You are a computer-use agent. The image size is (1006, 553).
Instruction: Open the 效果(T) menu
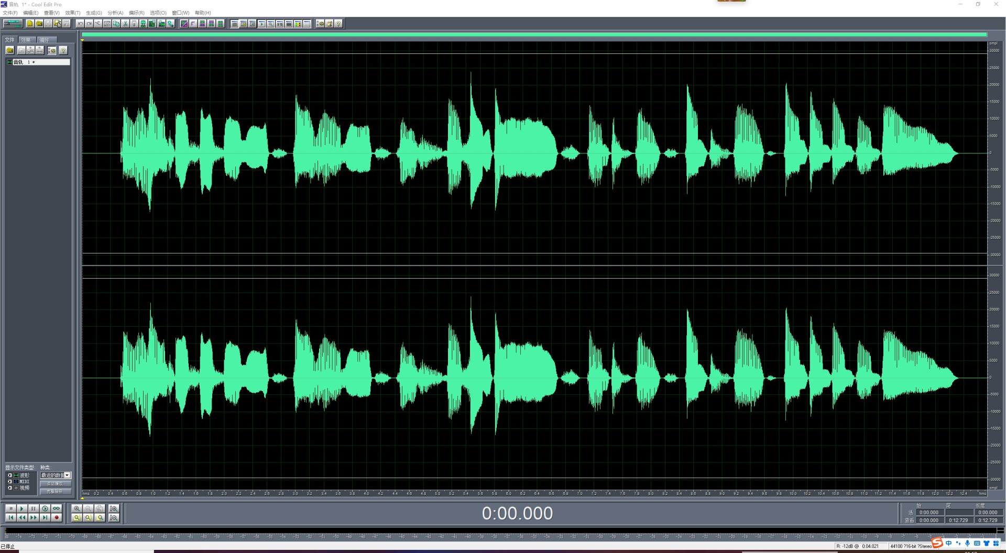(73, 13)
